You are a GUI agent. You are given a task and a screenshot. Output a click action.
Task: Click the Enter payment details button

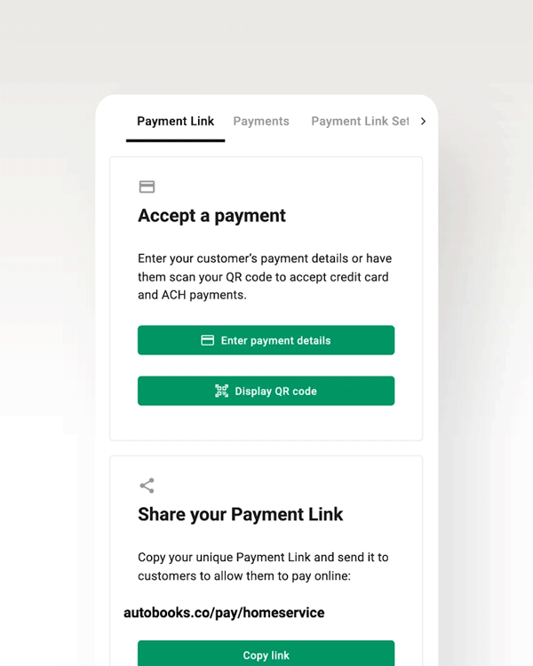pyautogui.click(x=266, y=340)
